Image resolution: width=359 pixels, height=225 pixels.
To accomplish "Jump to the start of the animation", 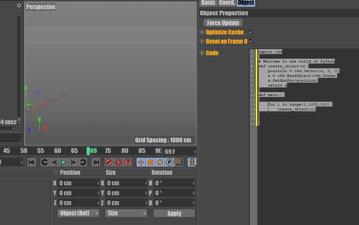I will pos(32,162).
